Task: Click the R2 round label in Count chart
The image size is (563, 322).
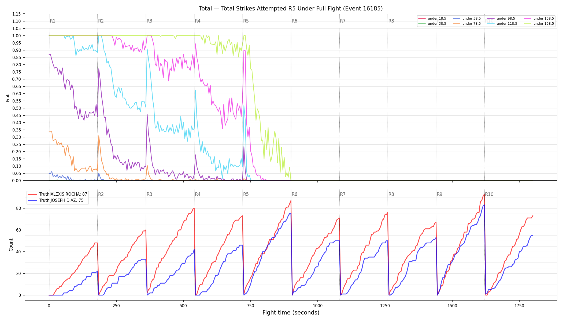Action: click(101, 194)
